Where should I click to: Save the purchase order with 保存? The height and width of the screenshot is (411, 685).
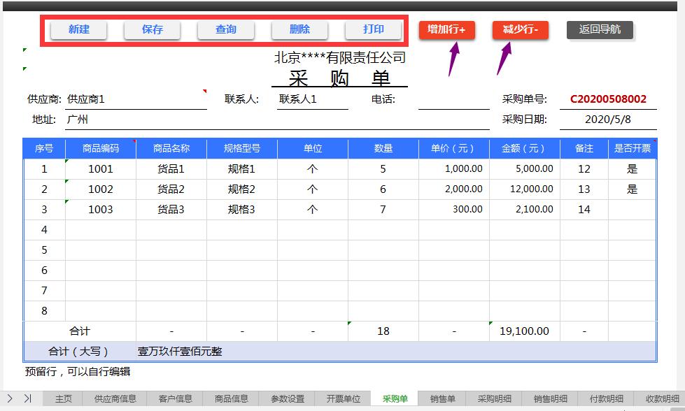152,29
